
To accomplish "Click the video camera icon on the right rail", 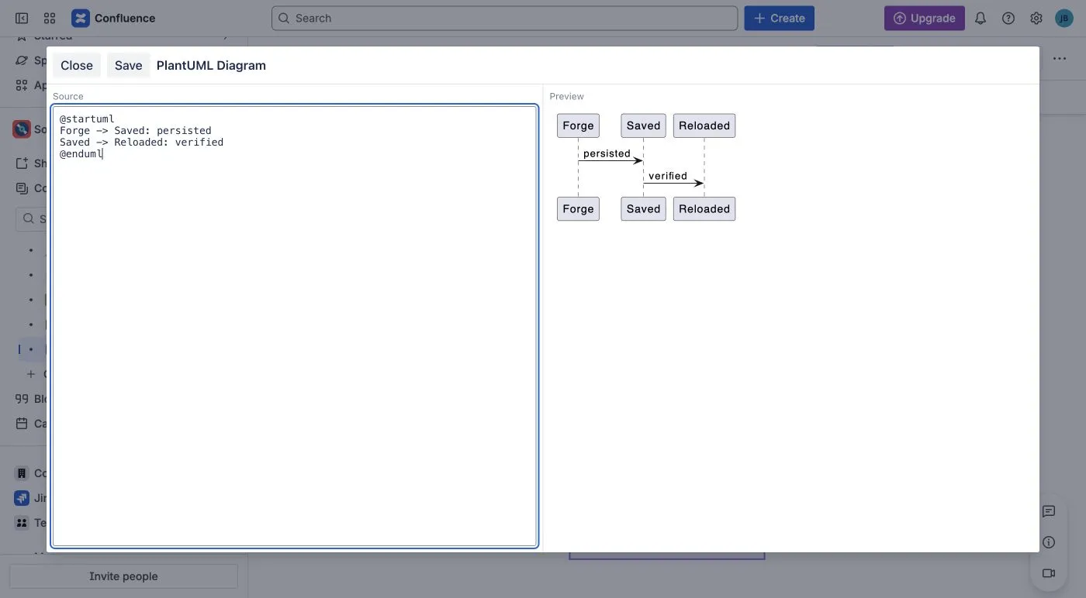I will click(x=1049, y=573).
